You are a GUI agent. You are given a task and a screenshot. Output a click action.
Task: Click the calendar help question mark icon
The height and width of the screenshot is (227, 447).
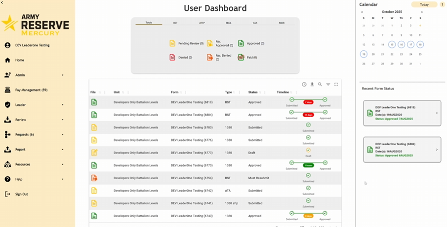[x=442, y=4]
